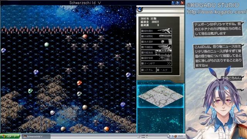247x139 pixels.
Task: Select the red planet between the top skull units
Action: tap(85, 37)
